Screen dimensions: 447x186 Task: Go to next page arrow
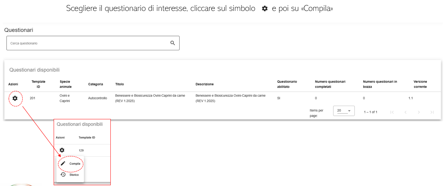tap(419, 112)
